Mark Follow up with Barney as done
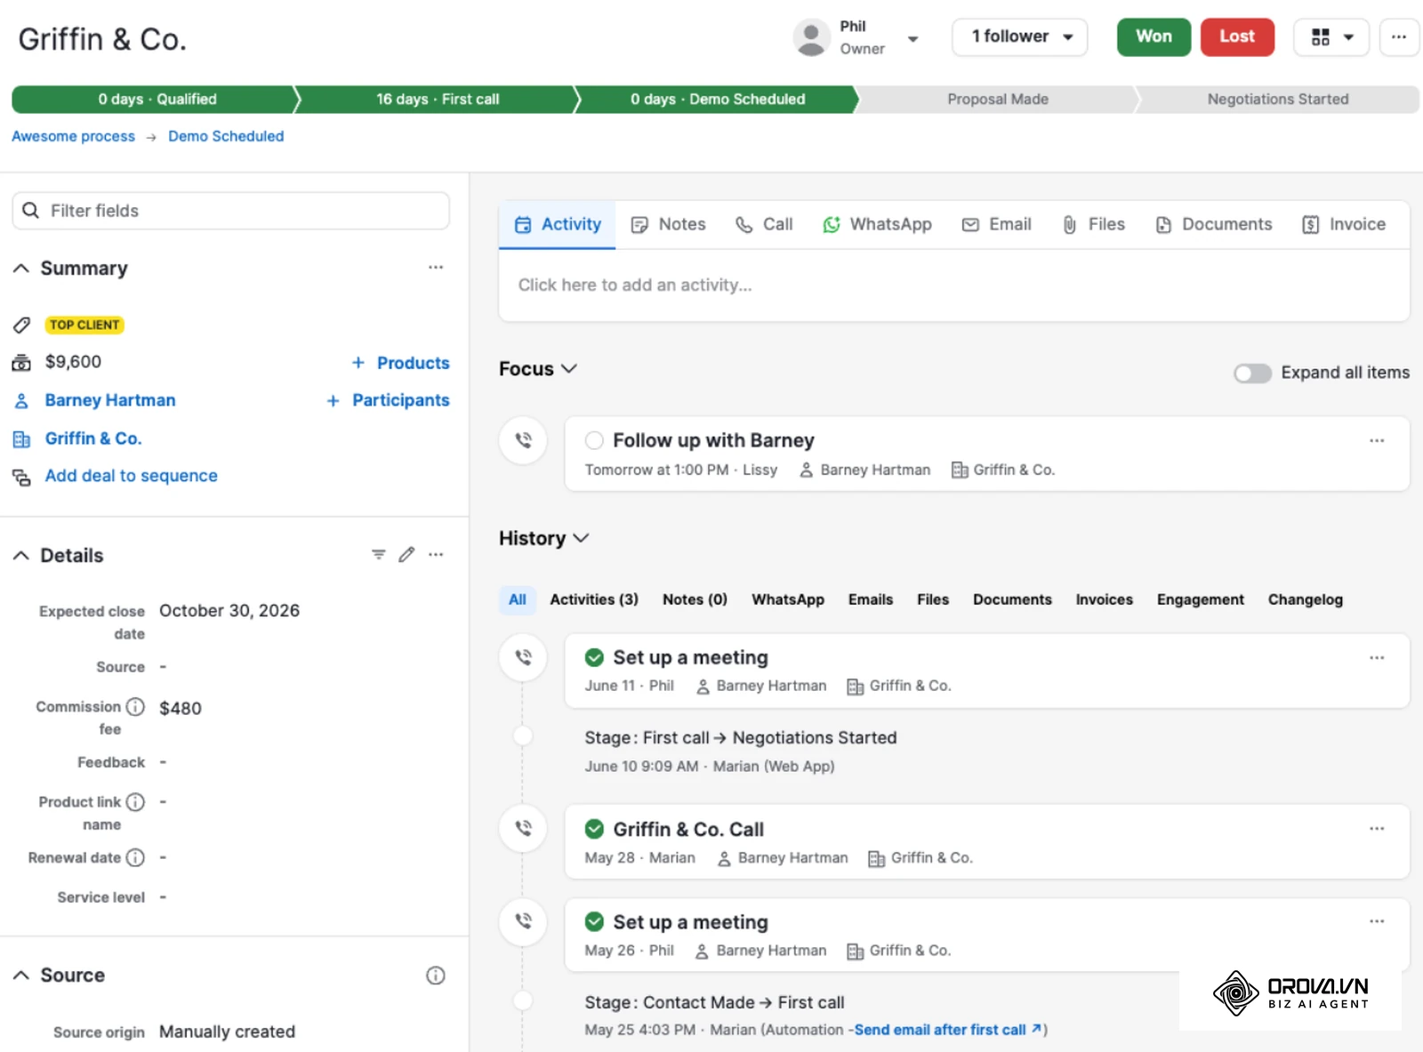This screenshot has height=1052, width=1423. click(x=594, y=441)
